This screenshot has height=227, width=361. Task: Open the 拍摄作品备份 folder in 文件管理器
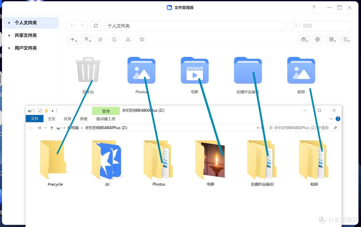248,70
